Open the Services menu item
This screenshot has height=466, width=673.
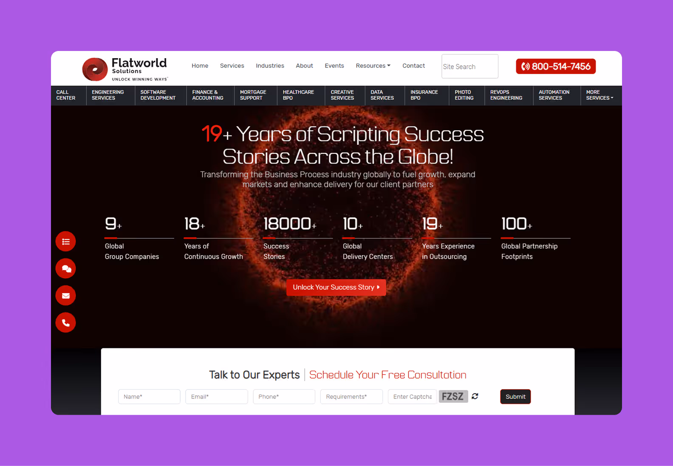(232, 66)
